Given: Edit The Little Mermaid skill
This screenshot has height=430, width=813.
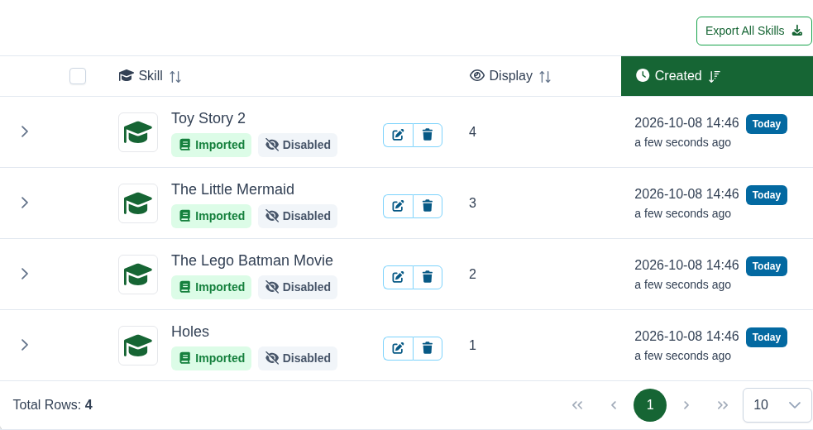Looking at the screenshot, I should (398, 206).
